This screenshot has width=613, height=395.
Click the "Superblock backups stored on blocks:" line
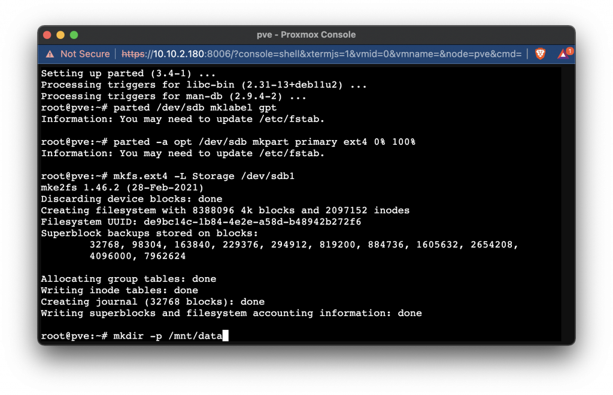coord(149,233)
